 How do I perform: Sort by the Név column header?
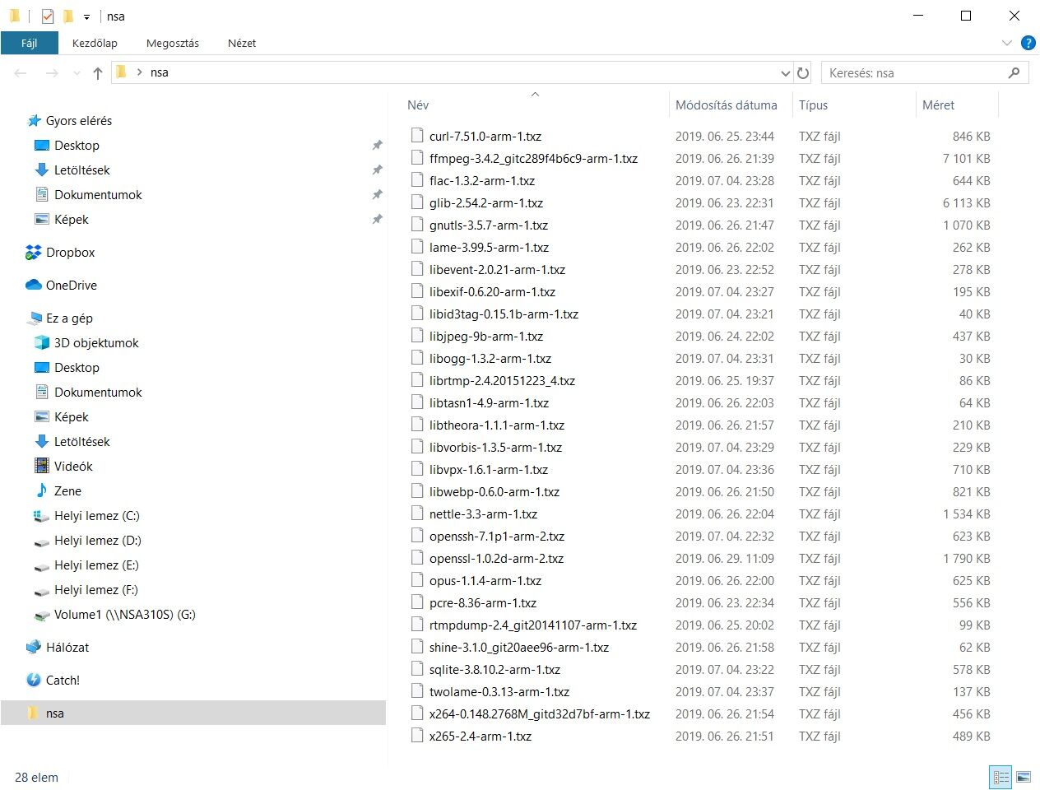click(x=418, y=105)
